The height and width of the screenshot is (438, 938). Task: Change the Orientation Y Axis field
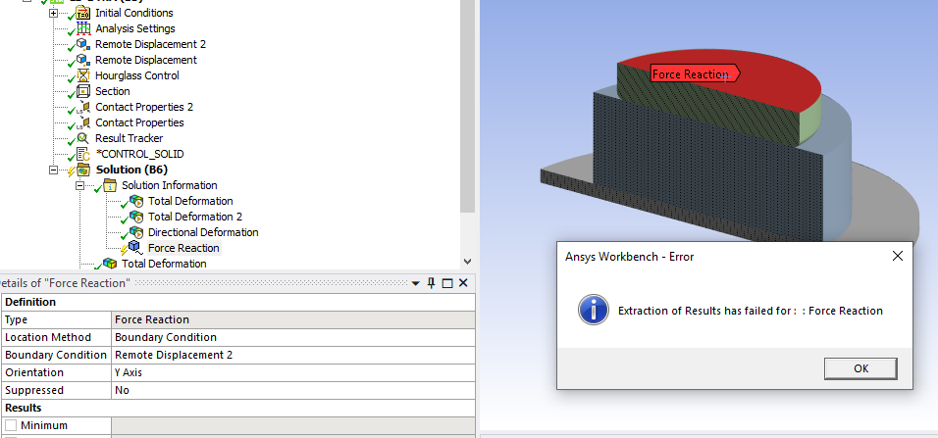pos(293,372)
